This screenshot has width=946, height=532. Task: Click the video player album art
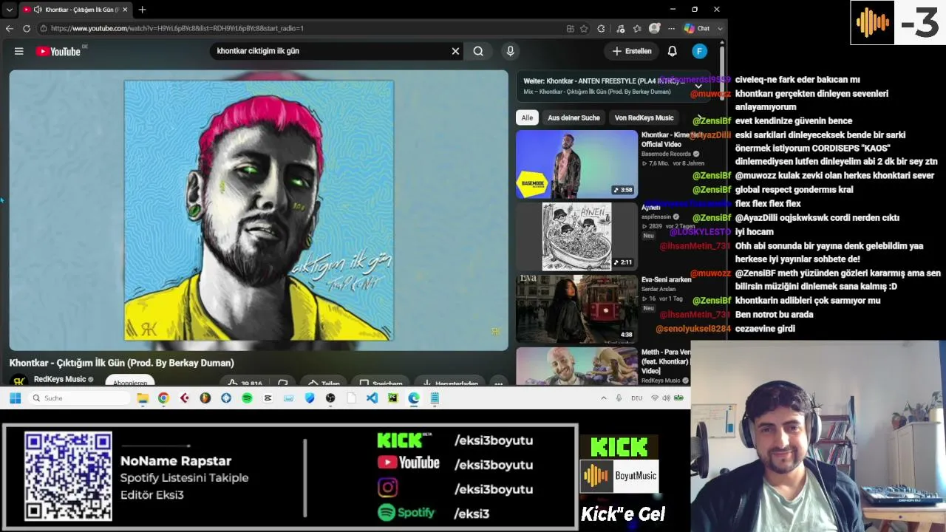(x=259, y=211)
